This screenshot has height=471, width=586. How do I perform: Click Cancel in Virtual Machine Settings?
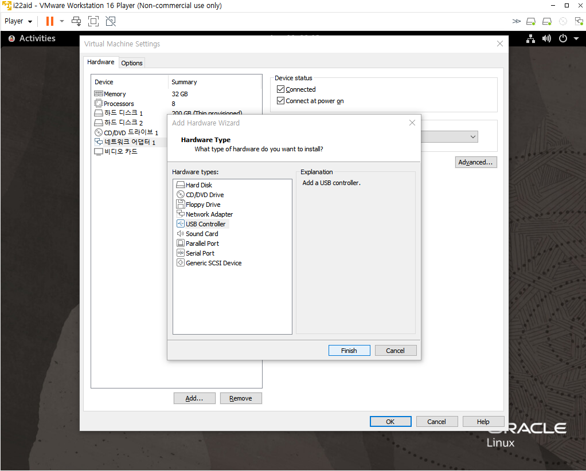[436, 421]
